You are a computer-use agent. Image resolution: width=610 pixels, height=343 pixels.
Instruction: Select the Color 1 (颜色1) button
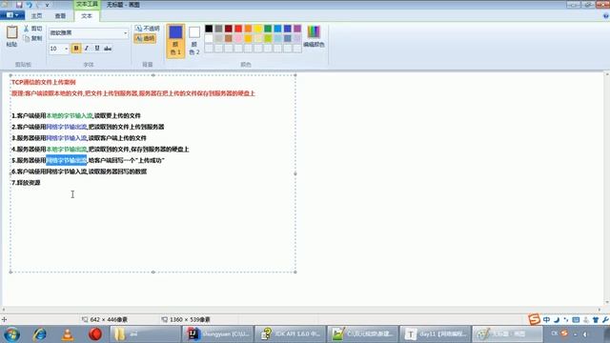pos(175,41)
